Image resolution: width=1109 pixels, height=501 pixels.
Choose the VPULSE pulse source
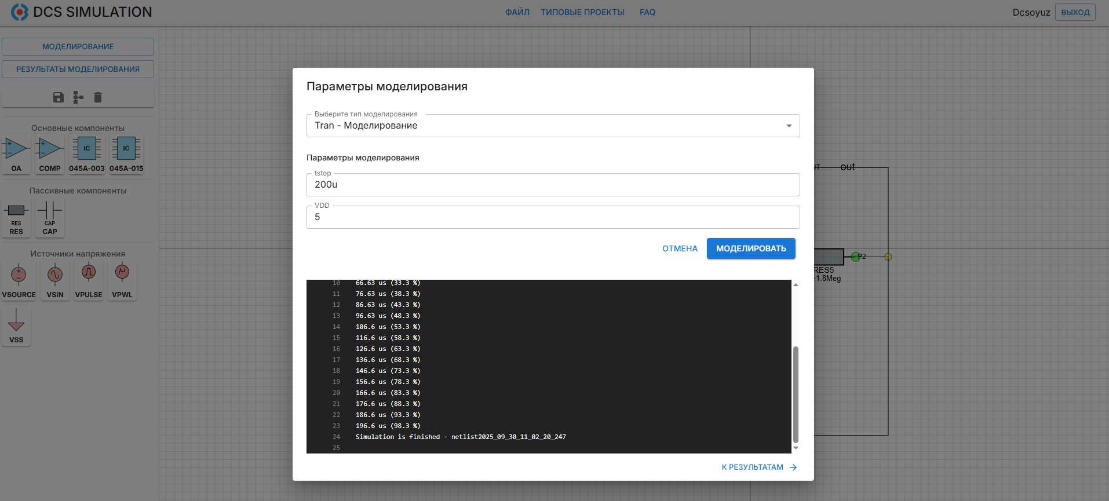coord(89,280)
